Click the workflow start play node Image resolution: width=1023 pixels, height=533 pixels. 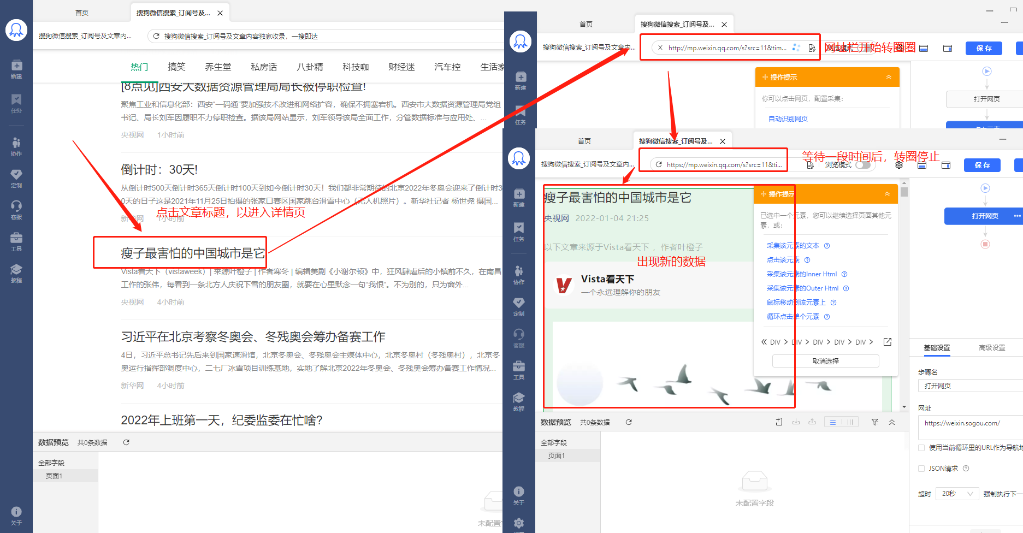[985, 188]
